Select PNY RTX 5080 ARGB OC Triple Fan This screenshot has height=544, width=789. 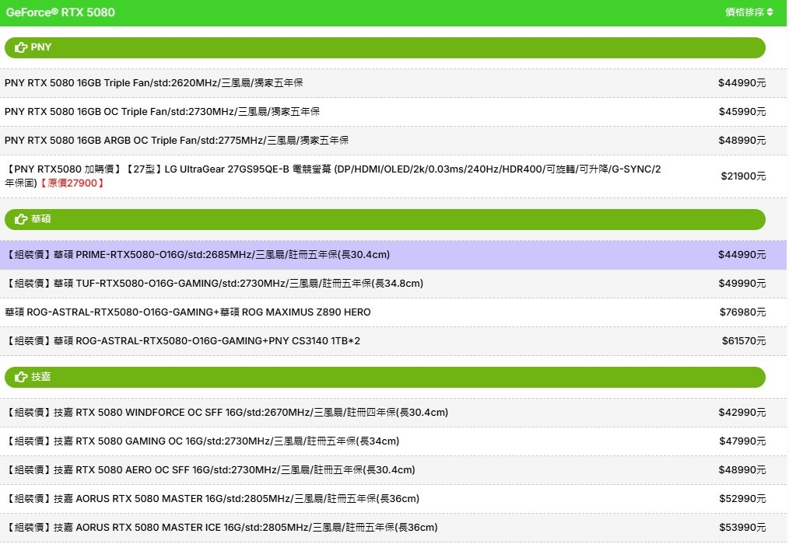(393, 140)
